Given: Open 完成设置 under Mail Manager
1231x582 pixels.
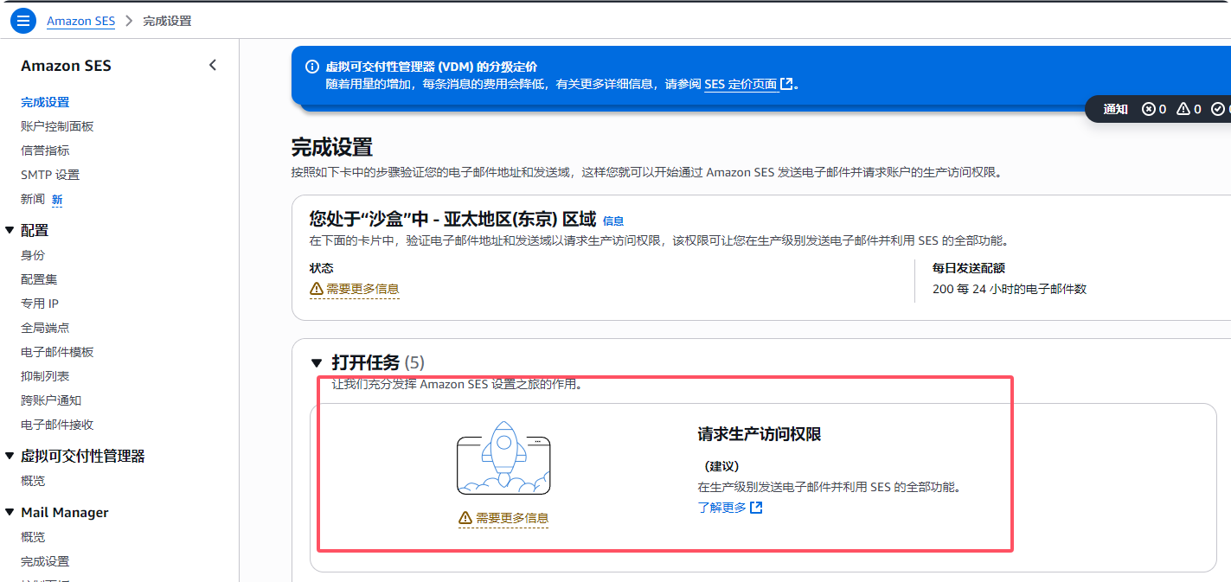Looking at the screenshot, I should (x=45, y=561).
